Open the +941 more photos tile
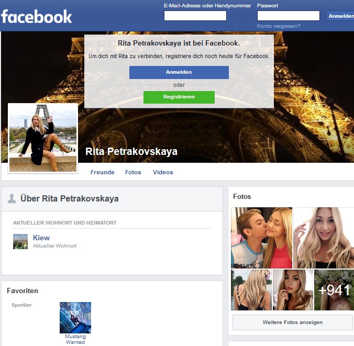This screenshot has width=354, height=346. [334, 290]
